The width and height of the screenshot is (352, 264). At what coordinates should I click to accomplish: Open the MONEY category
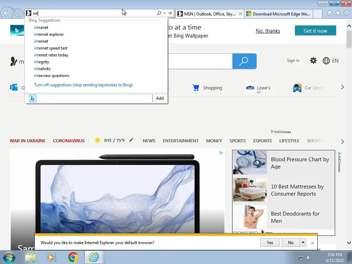click(x=214, y=141)
